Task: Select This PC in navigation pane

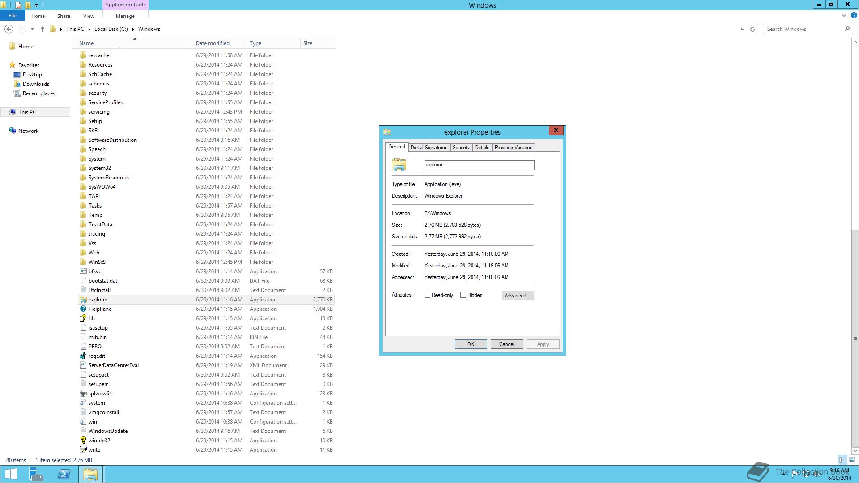Action: [x=27, y=112]
